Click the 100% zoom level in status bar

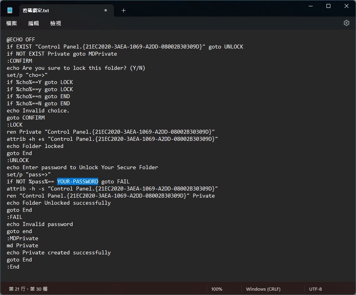[x=216, y=289]
